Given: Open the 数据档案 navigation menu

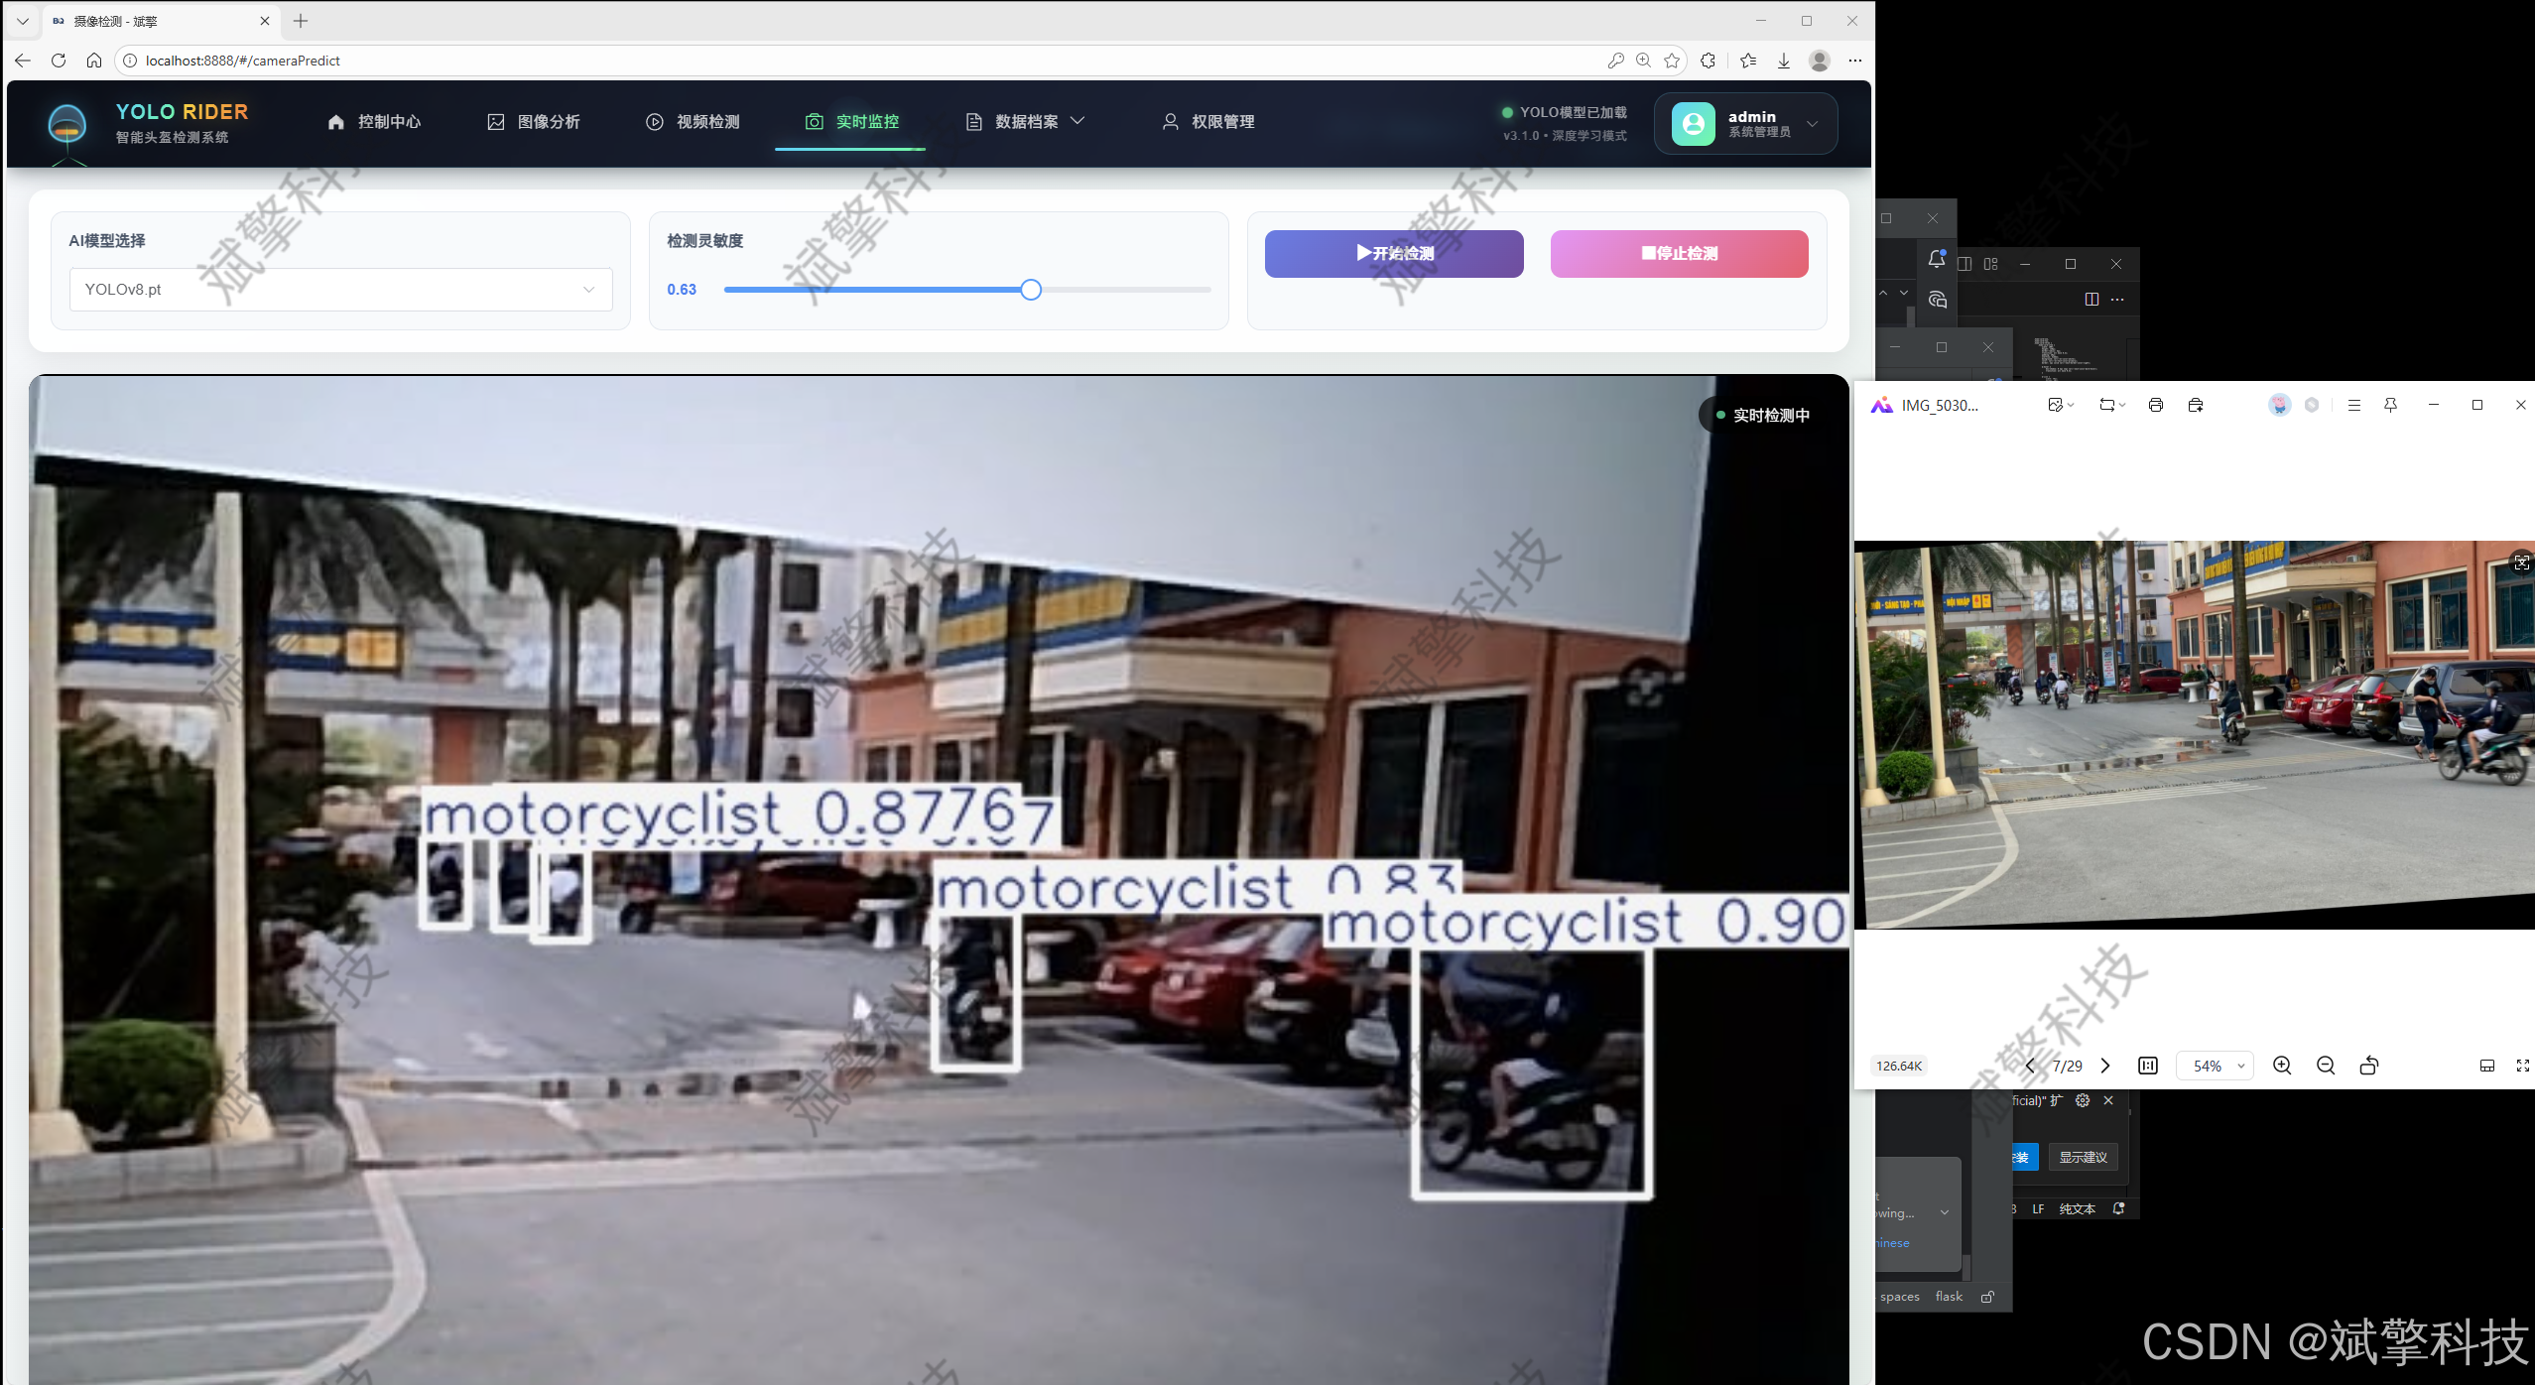Looking at the screenshot, I should click(x=1025, y=122).
